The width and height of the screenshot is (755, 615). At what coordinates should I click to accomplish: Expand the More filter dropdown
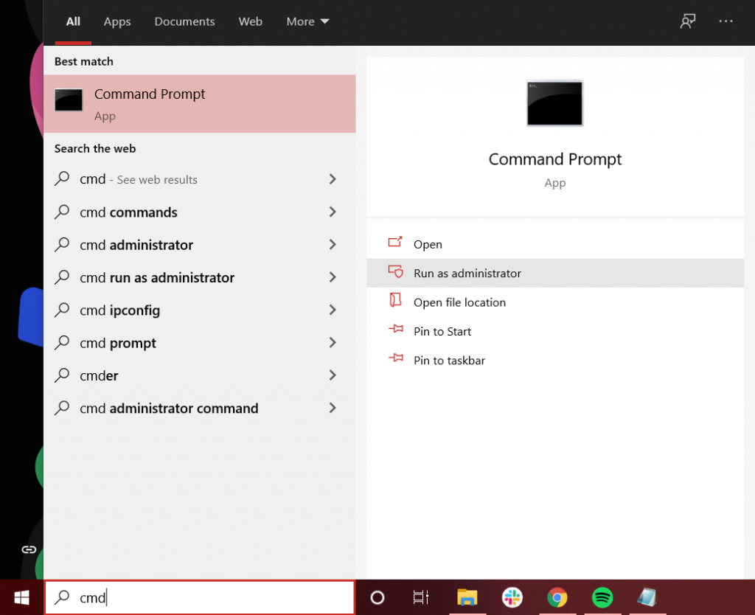[x=307, y=21]
